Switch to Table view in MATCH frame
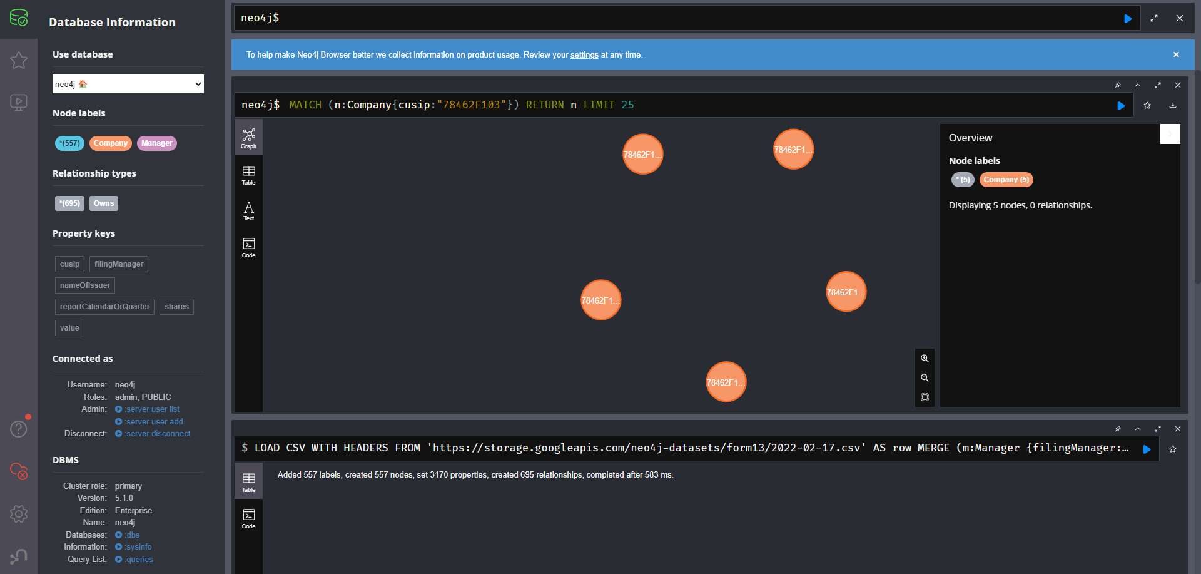 click(249, 175)
